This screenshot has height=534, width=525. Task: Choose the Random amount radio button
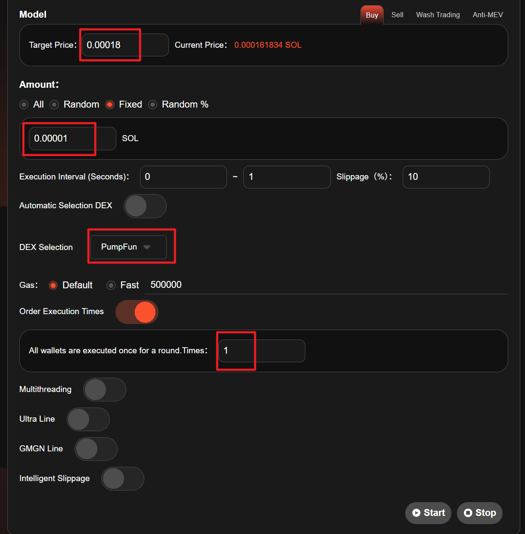click(x=55, y=105)
